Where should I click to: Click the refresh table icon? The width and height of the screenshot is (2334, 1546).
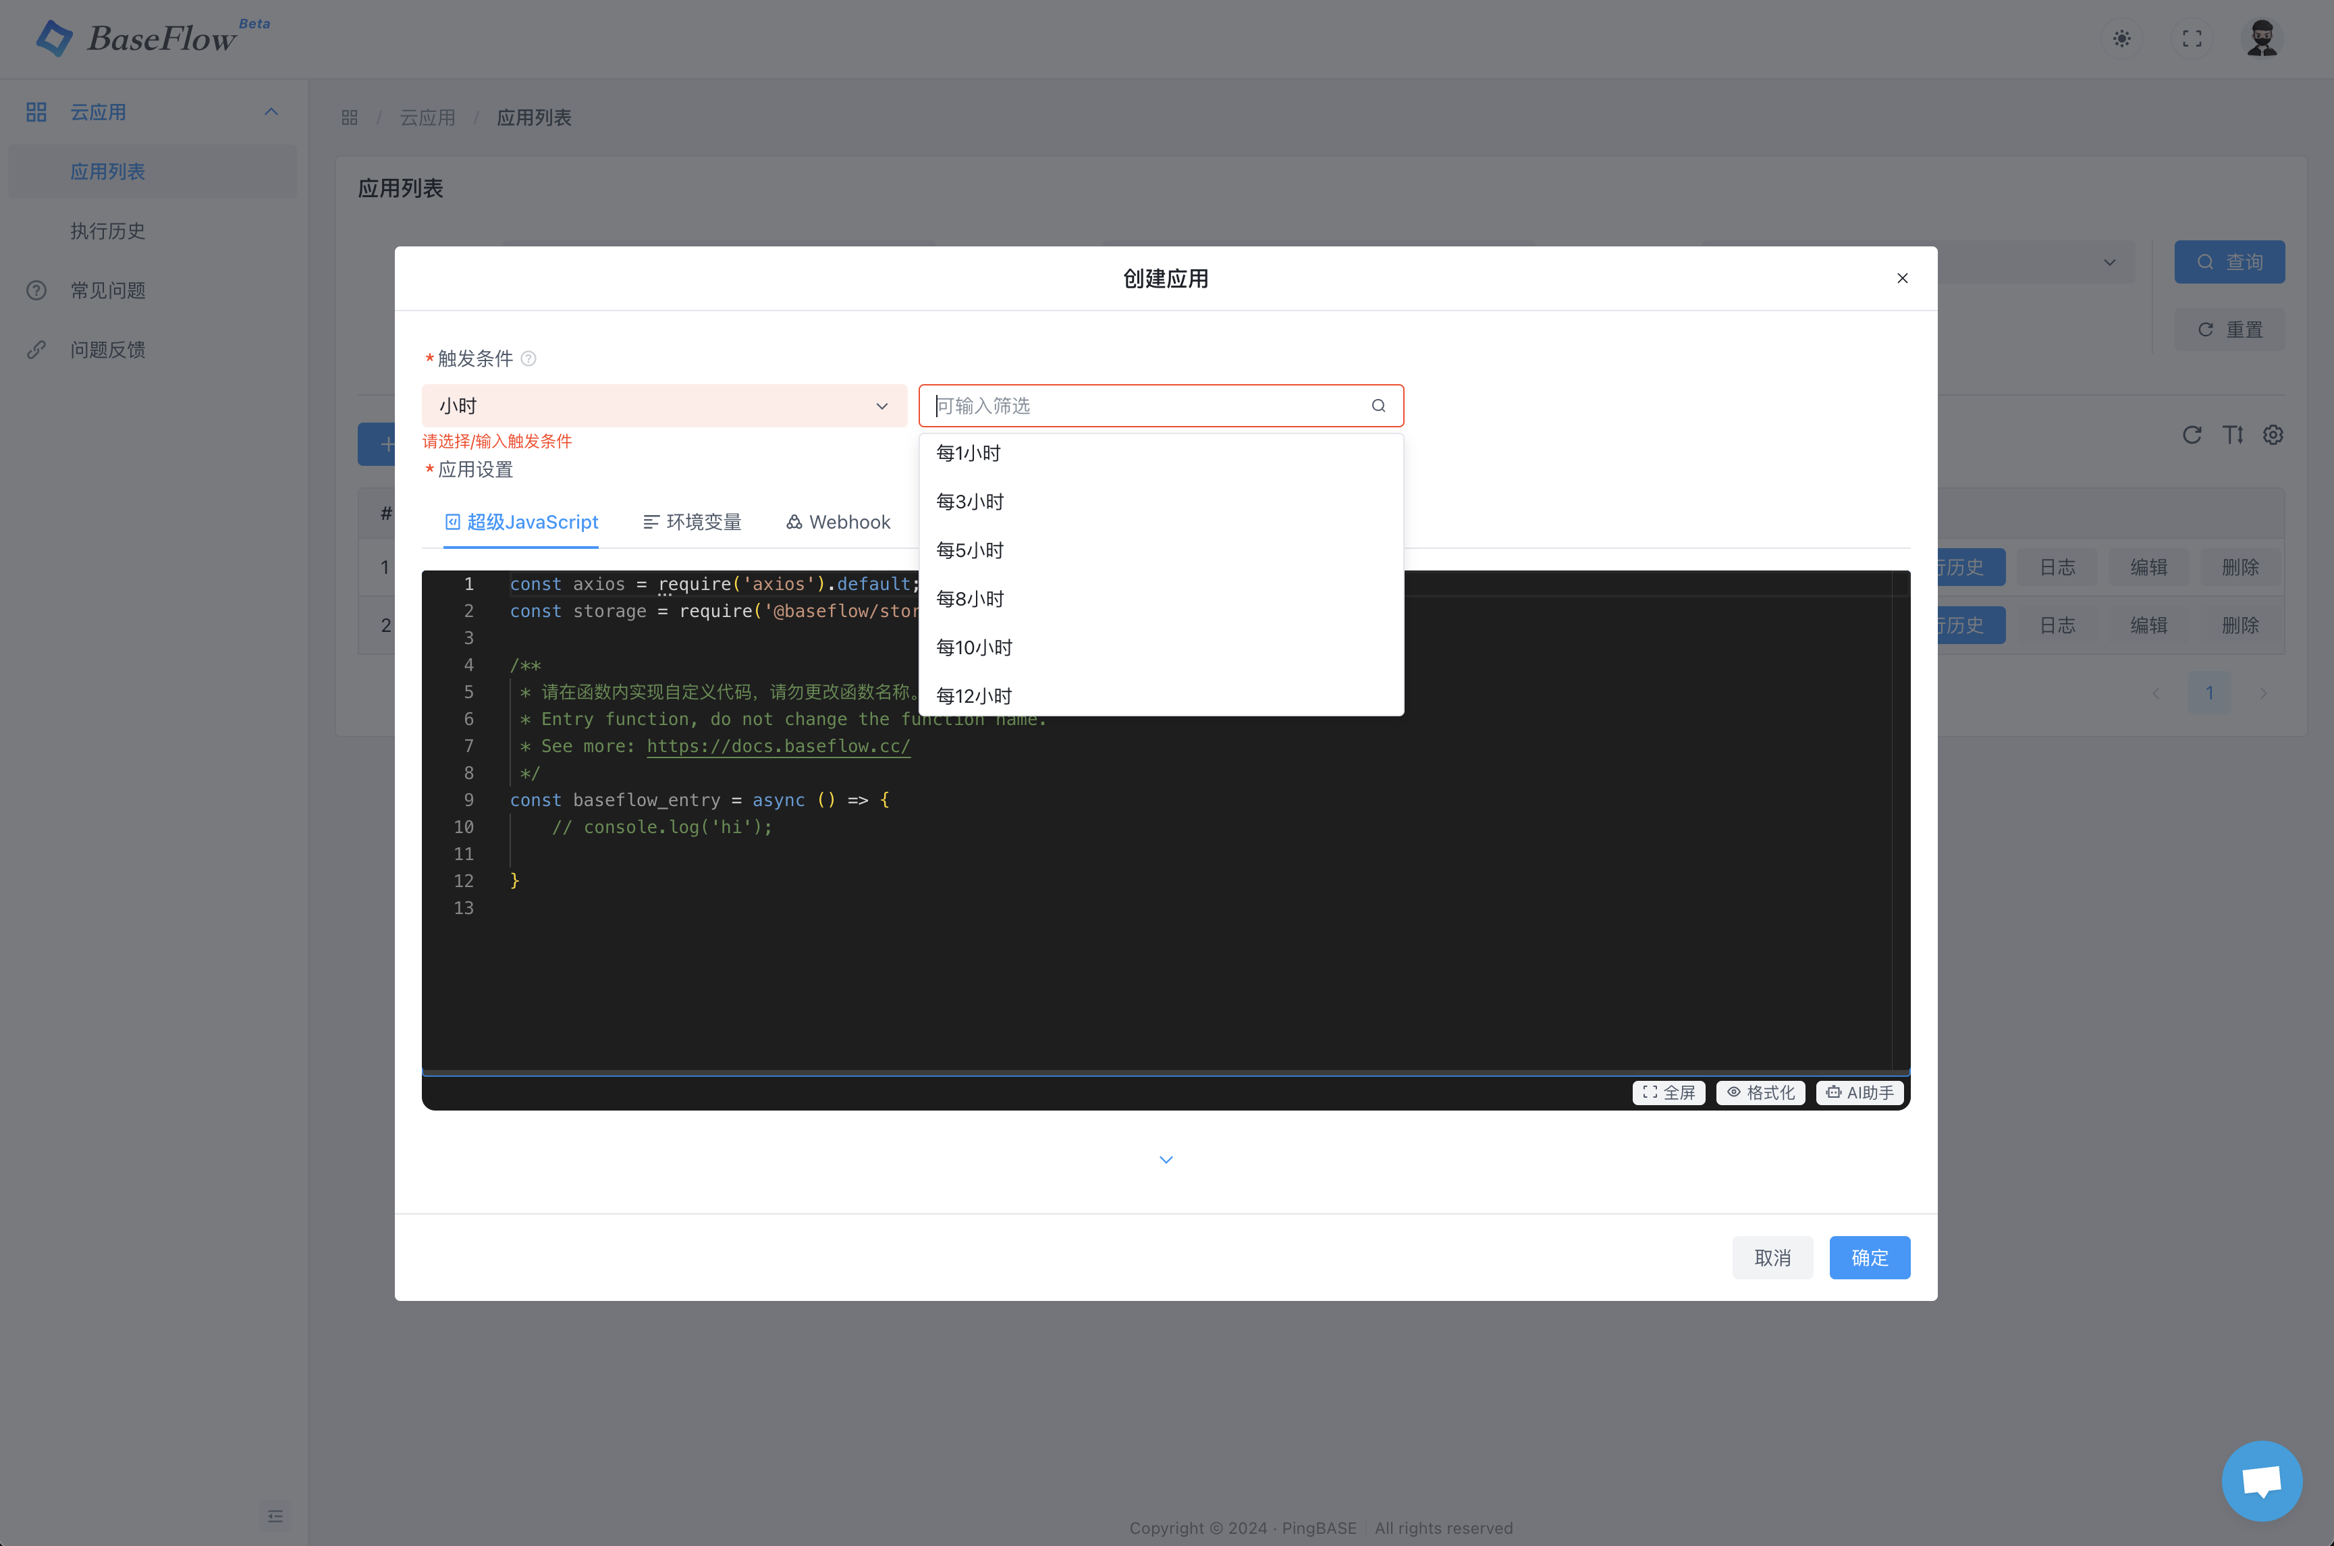click(2191, 435)
